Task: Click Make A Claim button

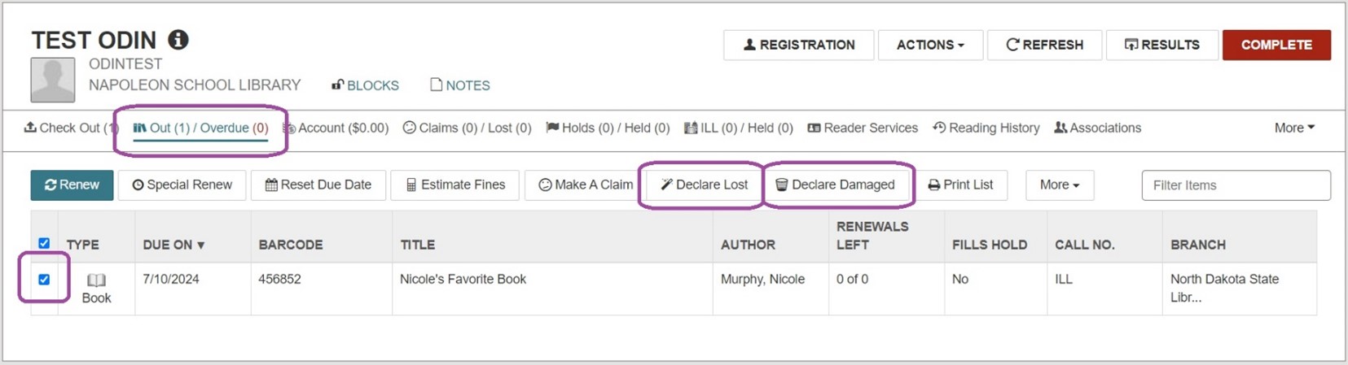Action: pos(585,185)
